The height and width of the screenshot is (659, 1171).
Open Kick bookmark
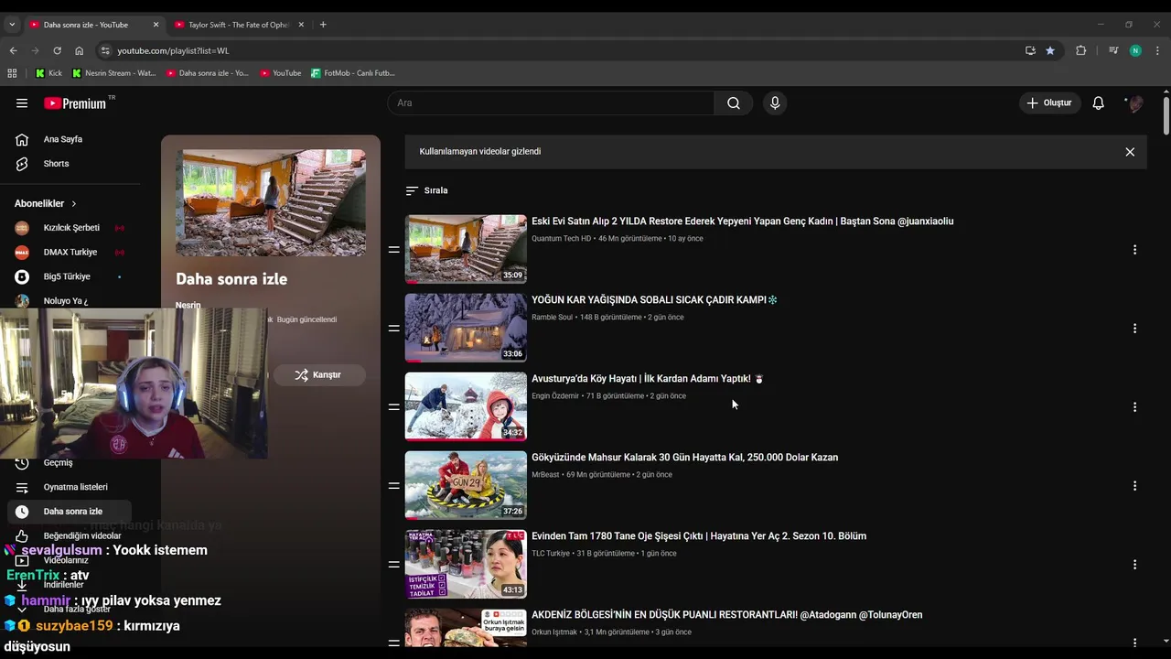(x=48, y=73)
